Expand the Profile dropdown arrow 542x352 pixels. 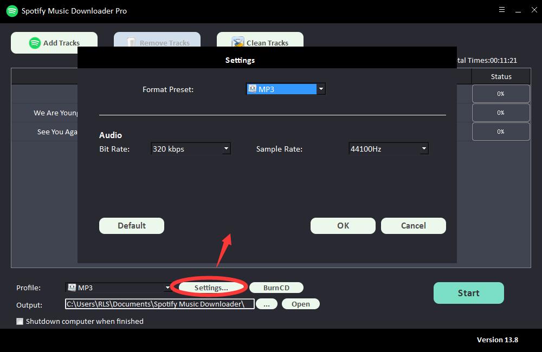coord(167,288)
